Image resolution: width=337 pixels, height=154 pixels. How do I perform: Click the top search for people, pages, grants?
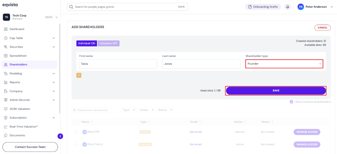(127, 7)
